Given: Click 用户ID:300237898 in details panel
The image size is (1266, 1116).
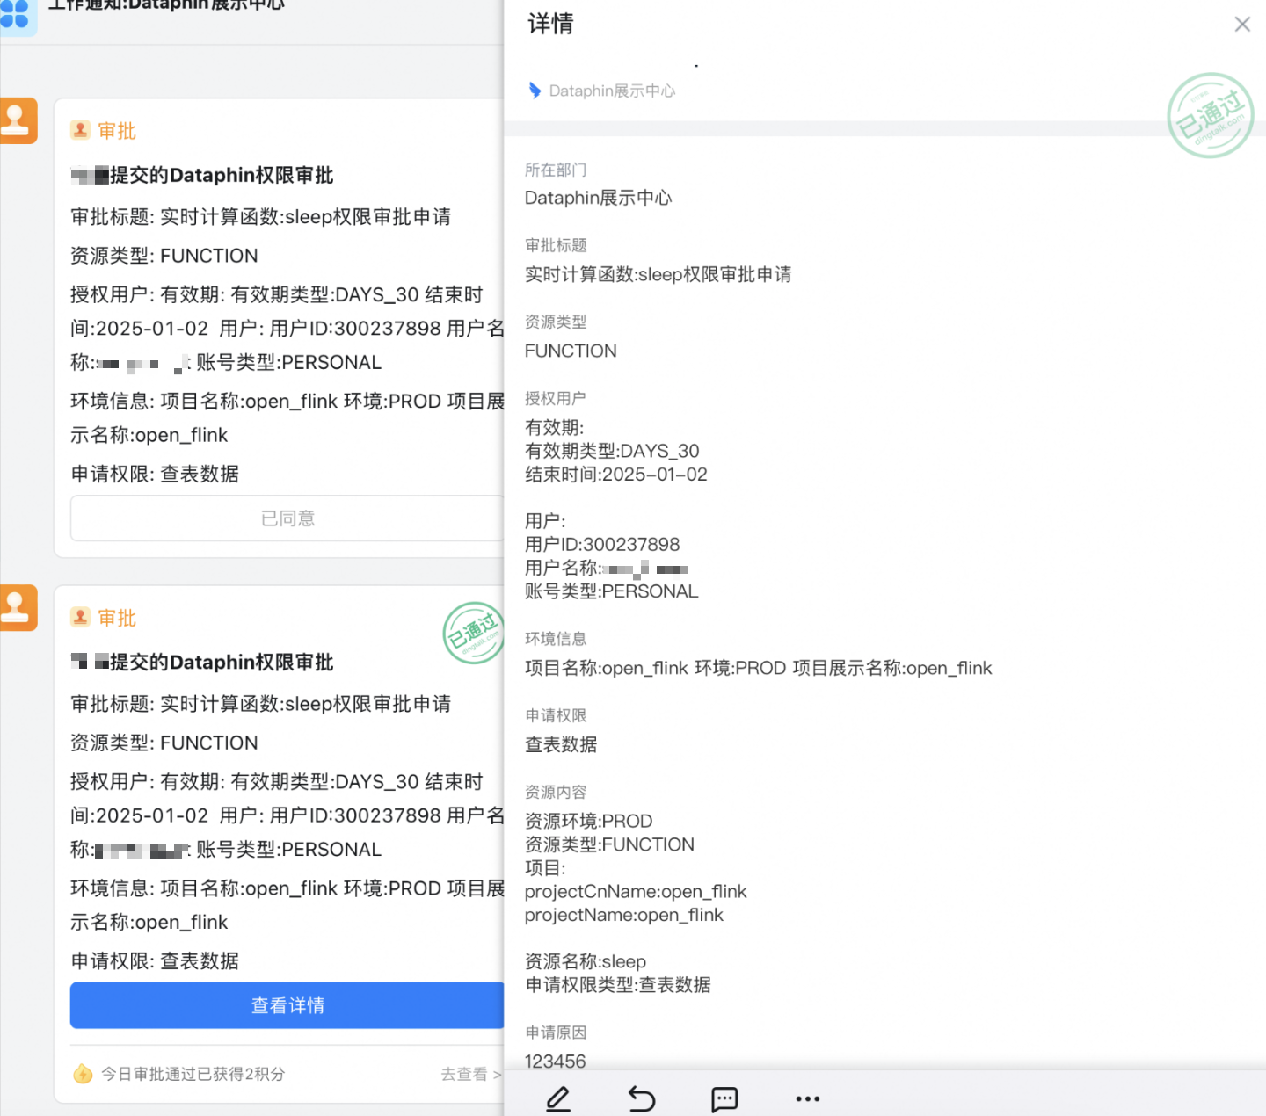Looking at the screenshot, I should 602,545.
